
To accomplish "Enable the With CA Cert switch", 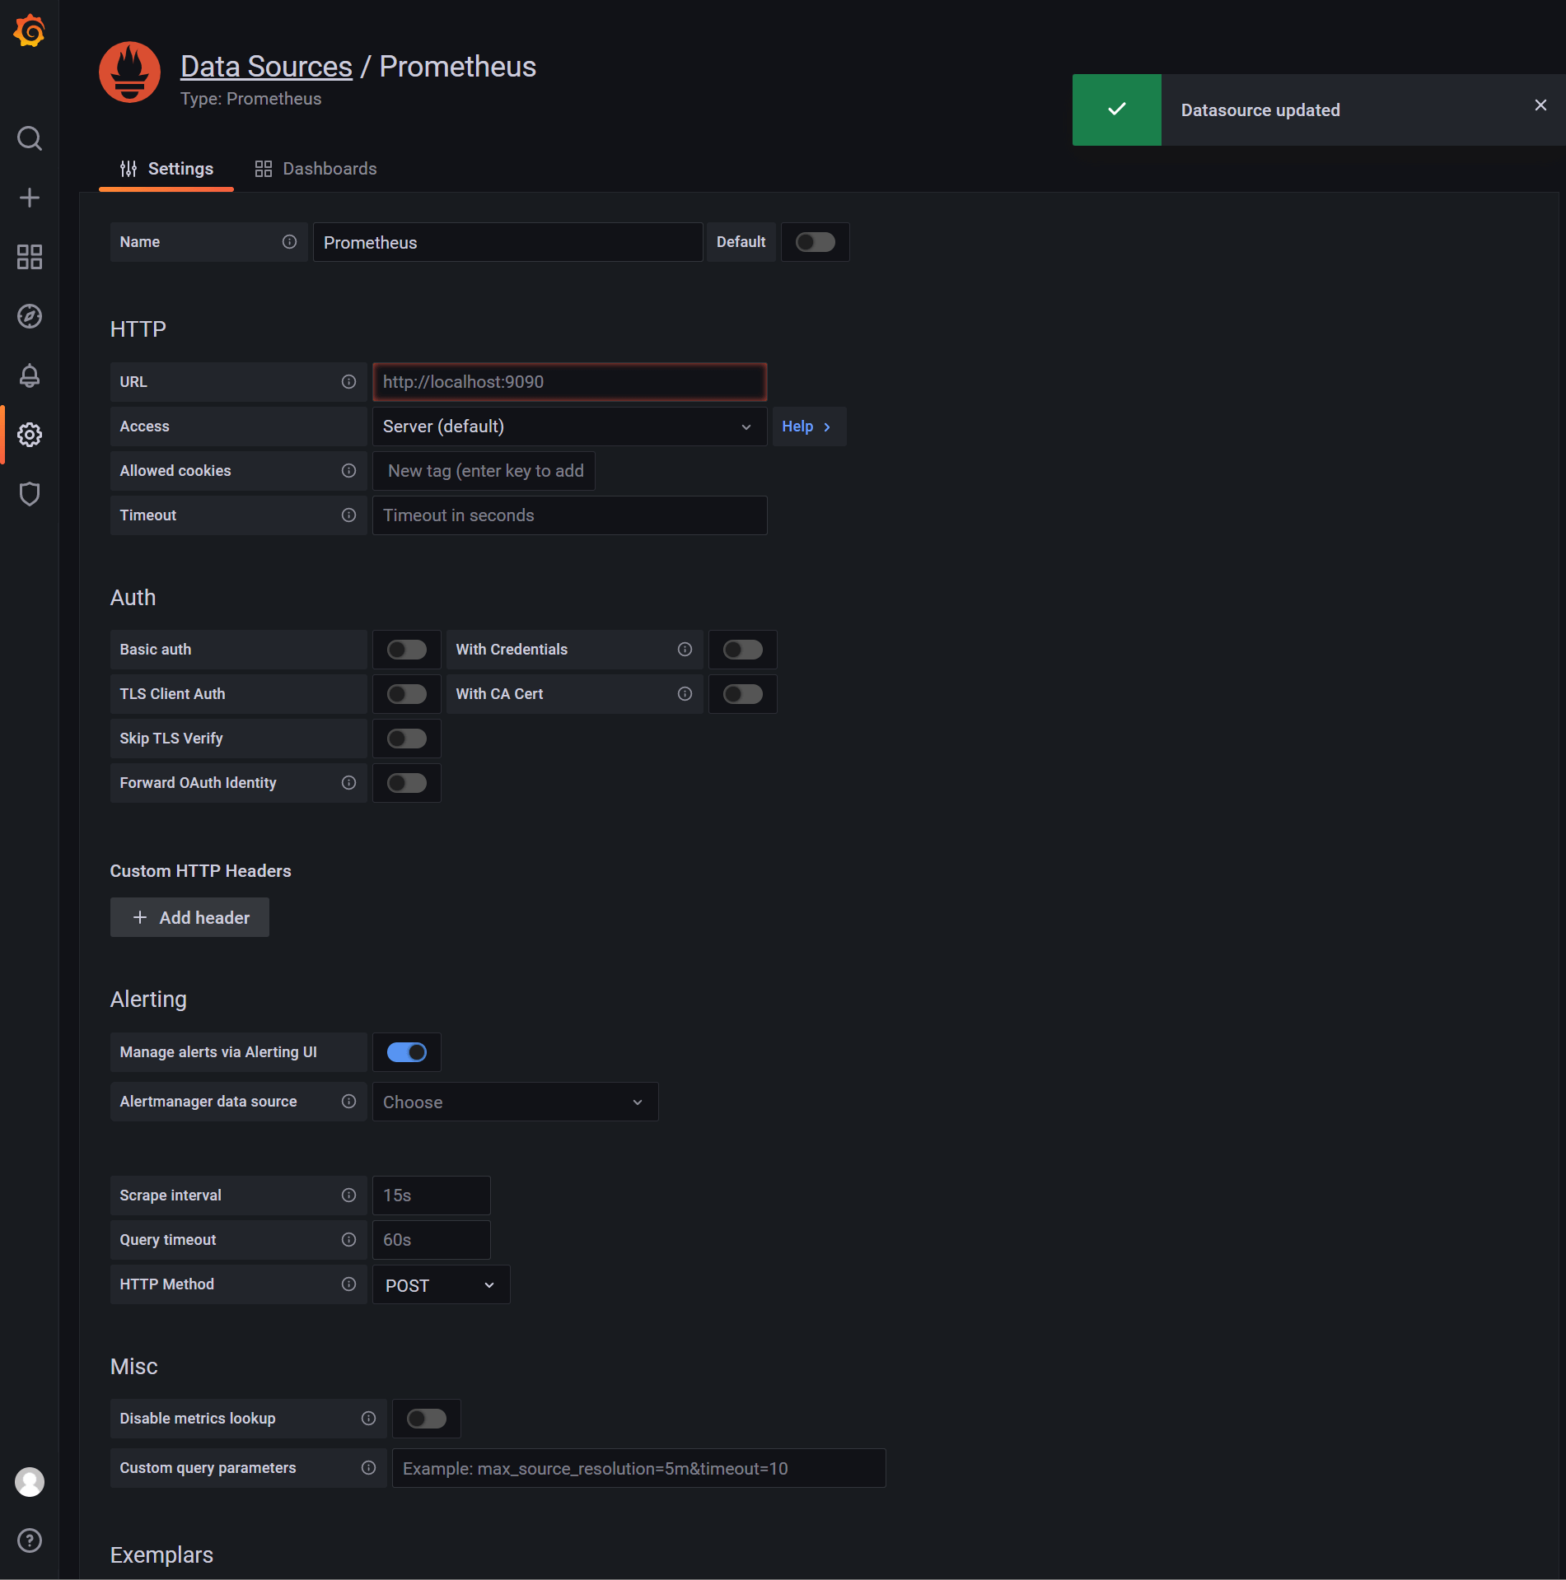I will coord(743,694).
